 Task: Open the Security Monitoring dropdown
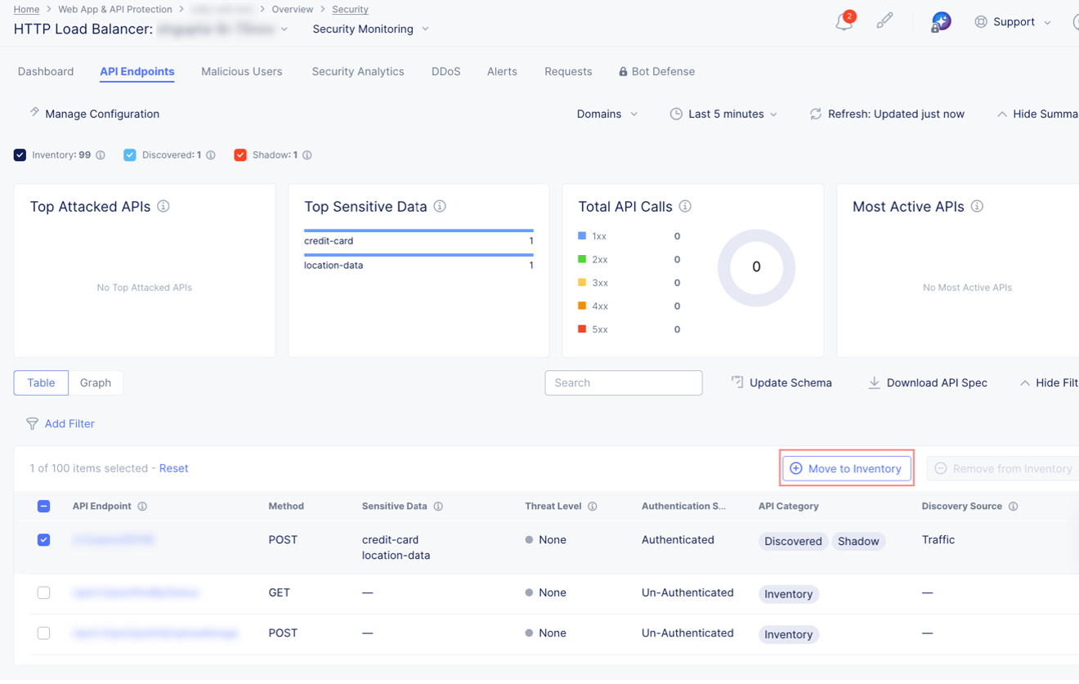tap(370, 29)
